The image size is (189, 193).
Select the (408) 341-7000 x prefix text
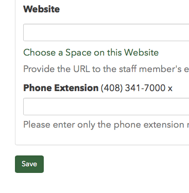pos(136,88)
